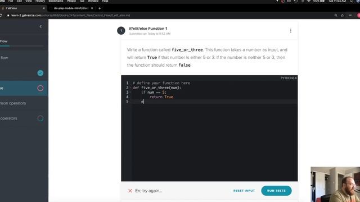
Task: Click the webcam video thumbnail
Action: 335,185
